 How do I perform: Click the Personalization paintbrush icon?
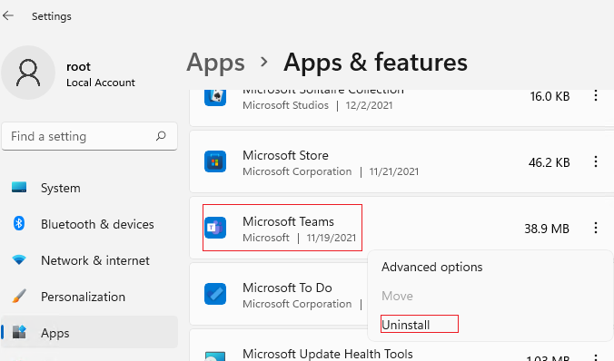pos(19,296)
